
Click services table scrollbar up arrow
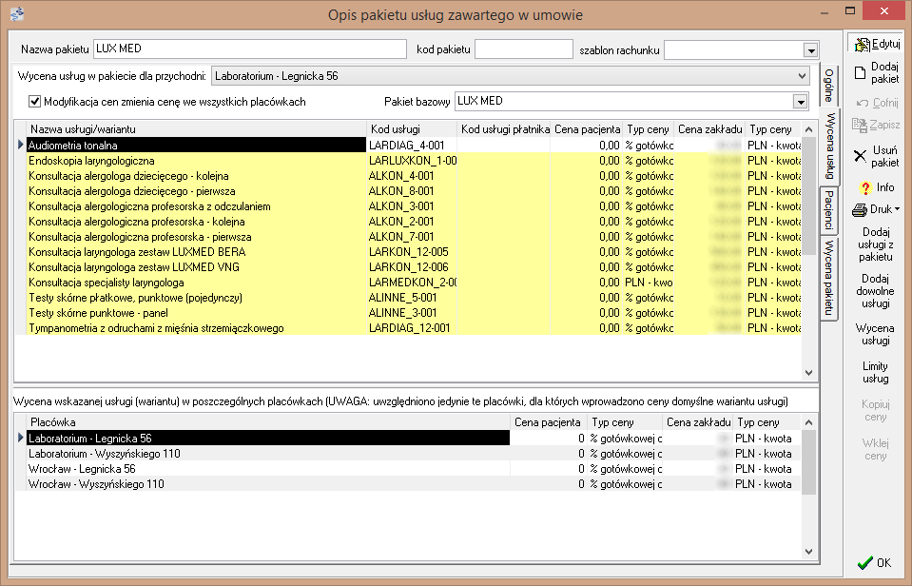click(808, 129)
